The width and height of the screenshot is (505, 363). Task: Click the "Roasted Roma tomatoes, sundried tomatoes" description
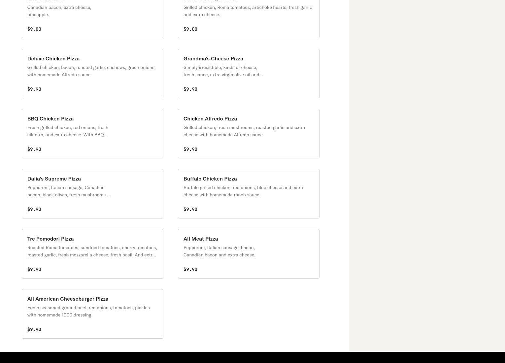click(x=92, y=251)
